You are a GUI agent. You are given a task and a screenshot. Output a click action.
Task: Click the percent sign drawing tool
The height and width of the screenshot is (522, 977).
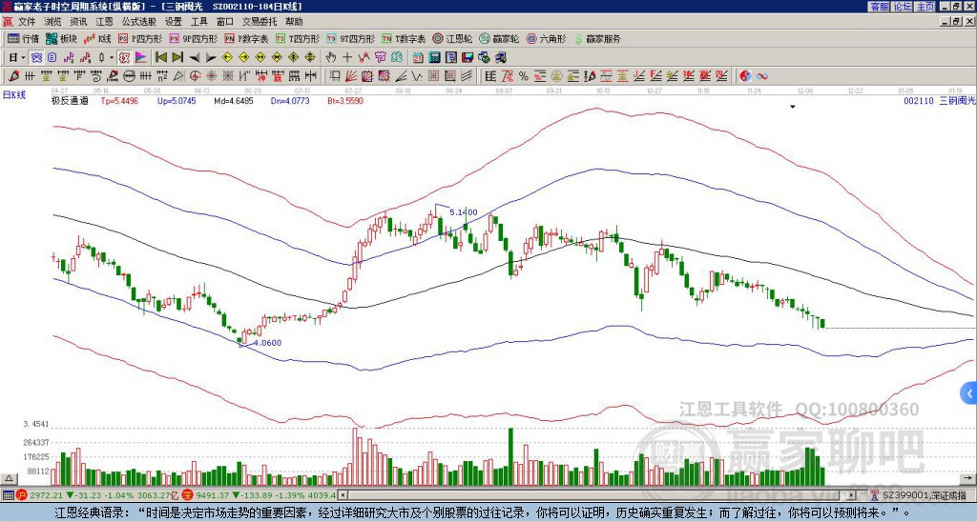[524, 76]
